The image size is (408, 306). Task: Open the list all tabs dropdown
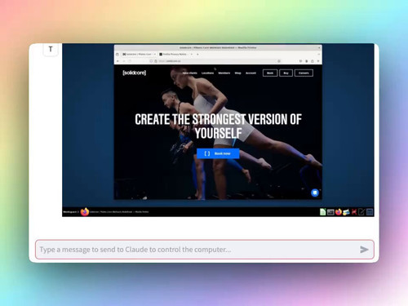pyautogui.click(x=318, y=54)
